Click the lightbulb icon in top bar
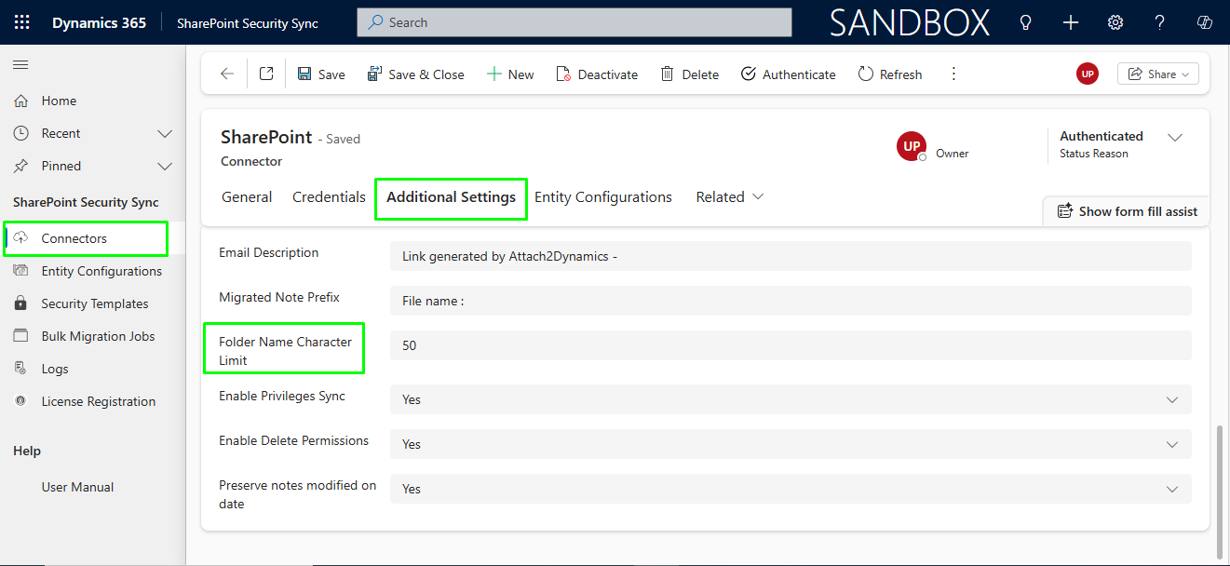 (1025, 22)
